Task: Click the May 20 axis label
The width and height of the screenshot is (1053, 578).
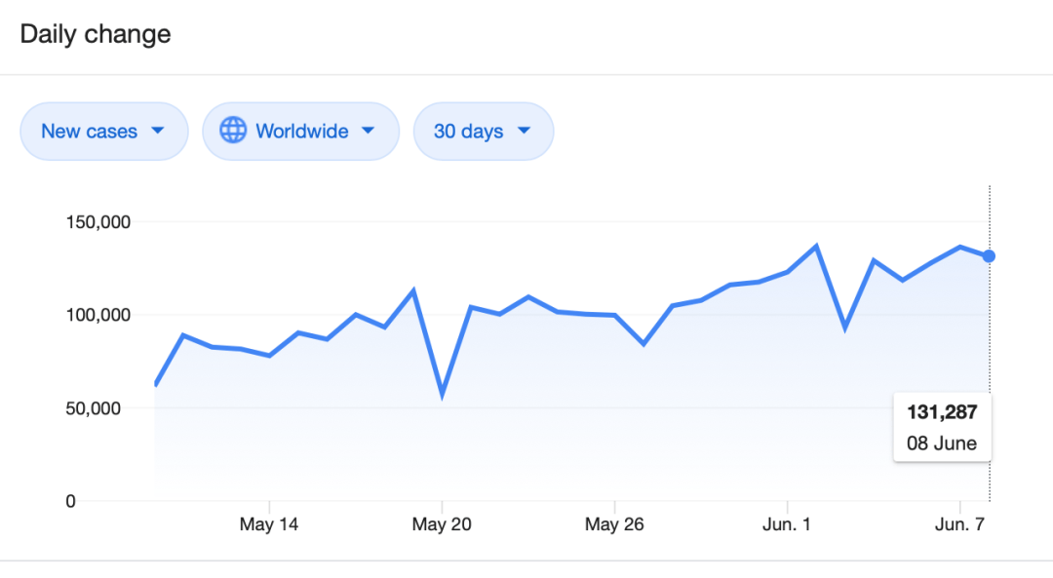Action: pos(442,524)
